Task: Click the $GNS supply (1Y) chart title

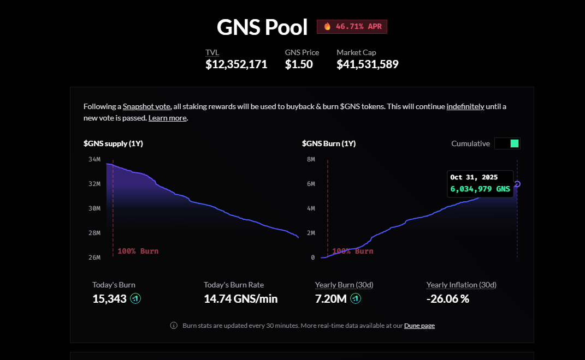Action: (113, 143)
